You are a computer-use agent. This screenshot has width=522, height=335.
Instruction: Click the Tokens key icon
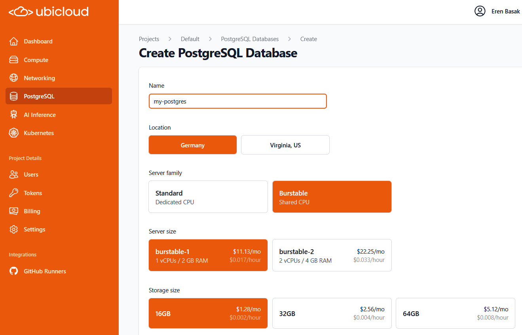(14, 193)
